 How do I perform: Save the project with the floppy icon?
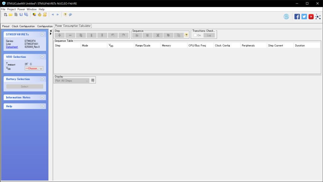click(21, 15)
